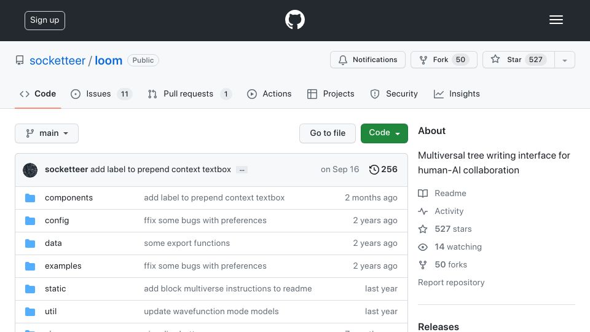Click the Notifications bell icon
Viewport: 590px width, 332px height.
click(x=343, y=60)
